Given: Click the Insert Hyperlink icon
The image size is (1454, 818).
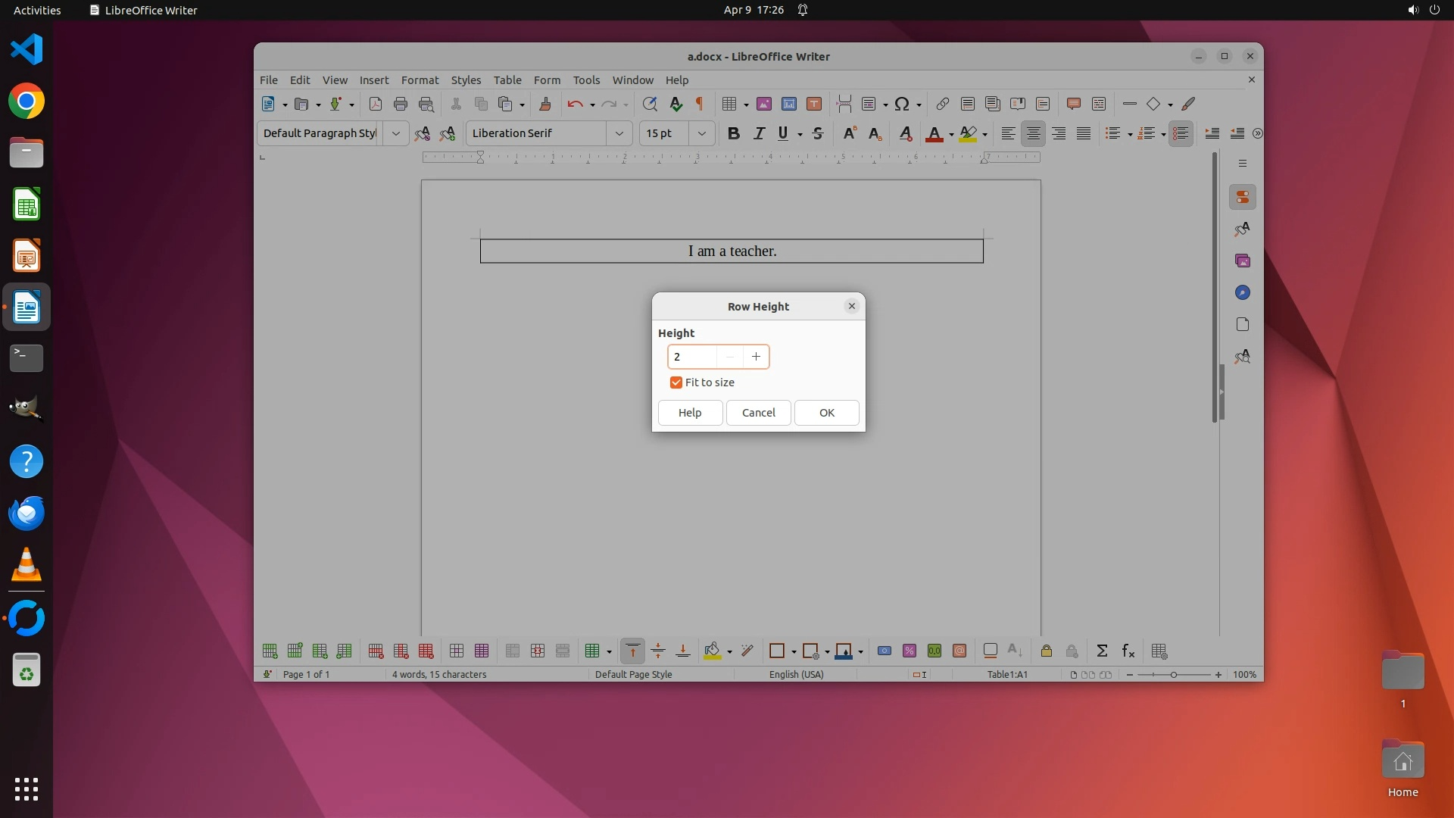Looking at the screenshot, I should pyautogui.click(x=942, y=104).
